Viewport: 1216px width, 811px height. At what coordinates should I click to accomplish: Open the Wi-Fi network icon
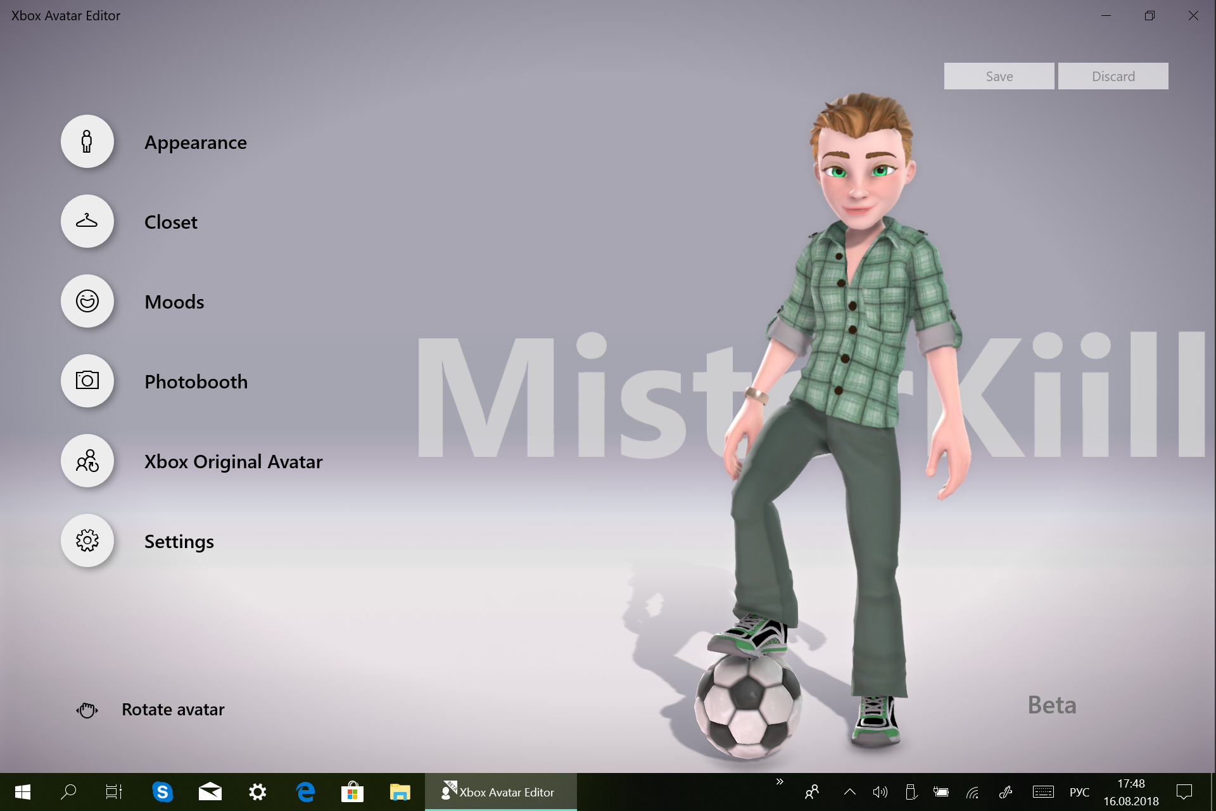click(x=973, y=792)
